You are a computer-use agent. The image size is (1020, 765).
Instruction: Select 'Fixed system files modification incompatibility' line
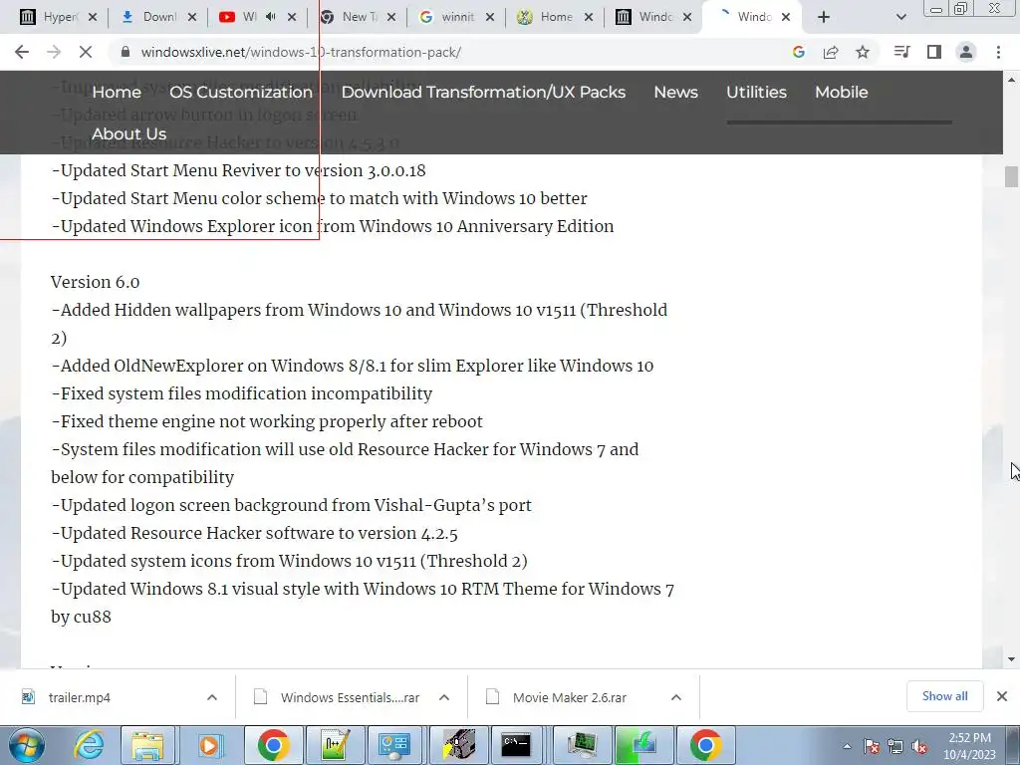pyautogui.click(x=241, y=393)
